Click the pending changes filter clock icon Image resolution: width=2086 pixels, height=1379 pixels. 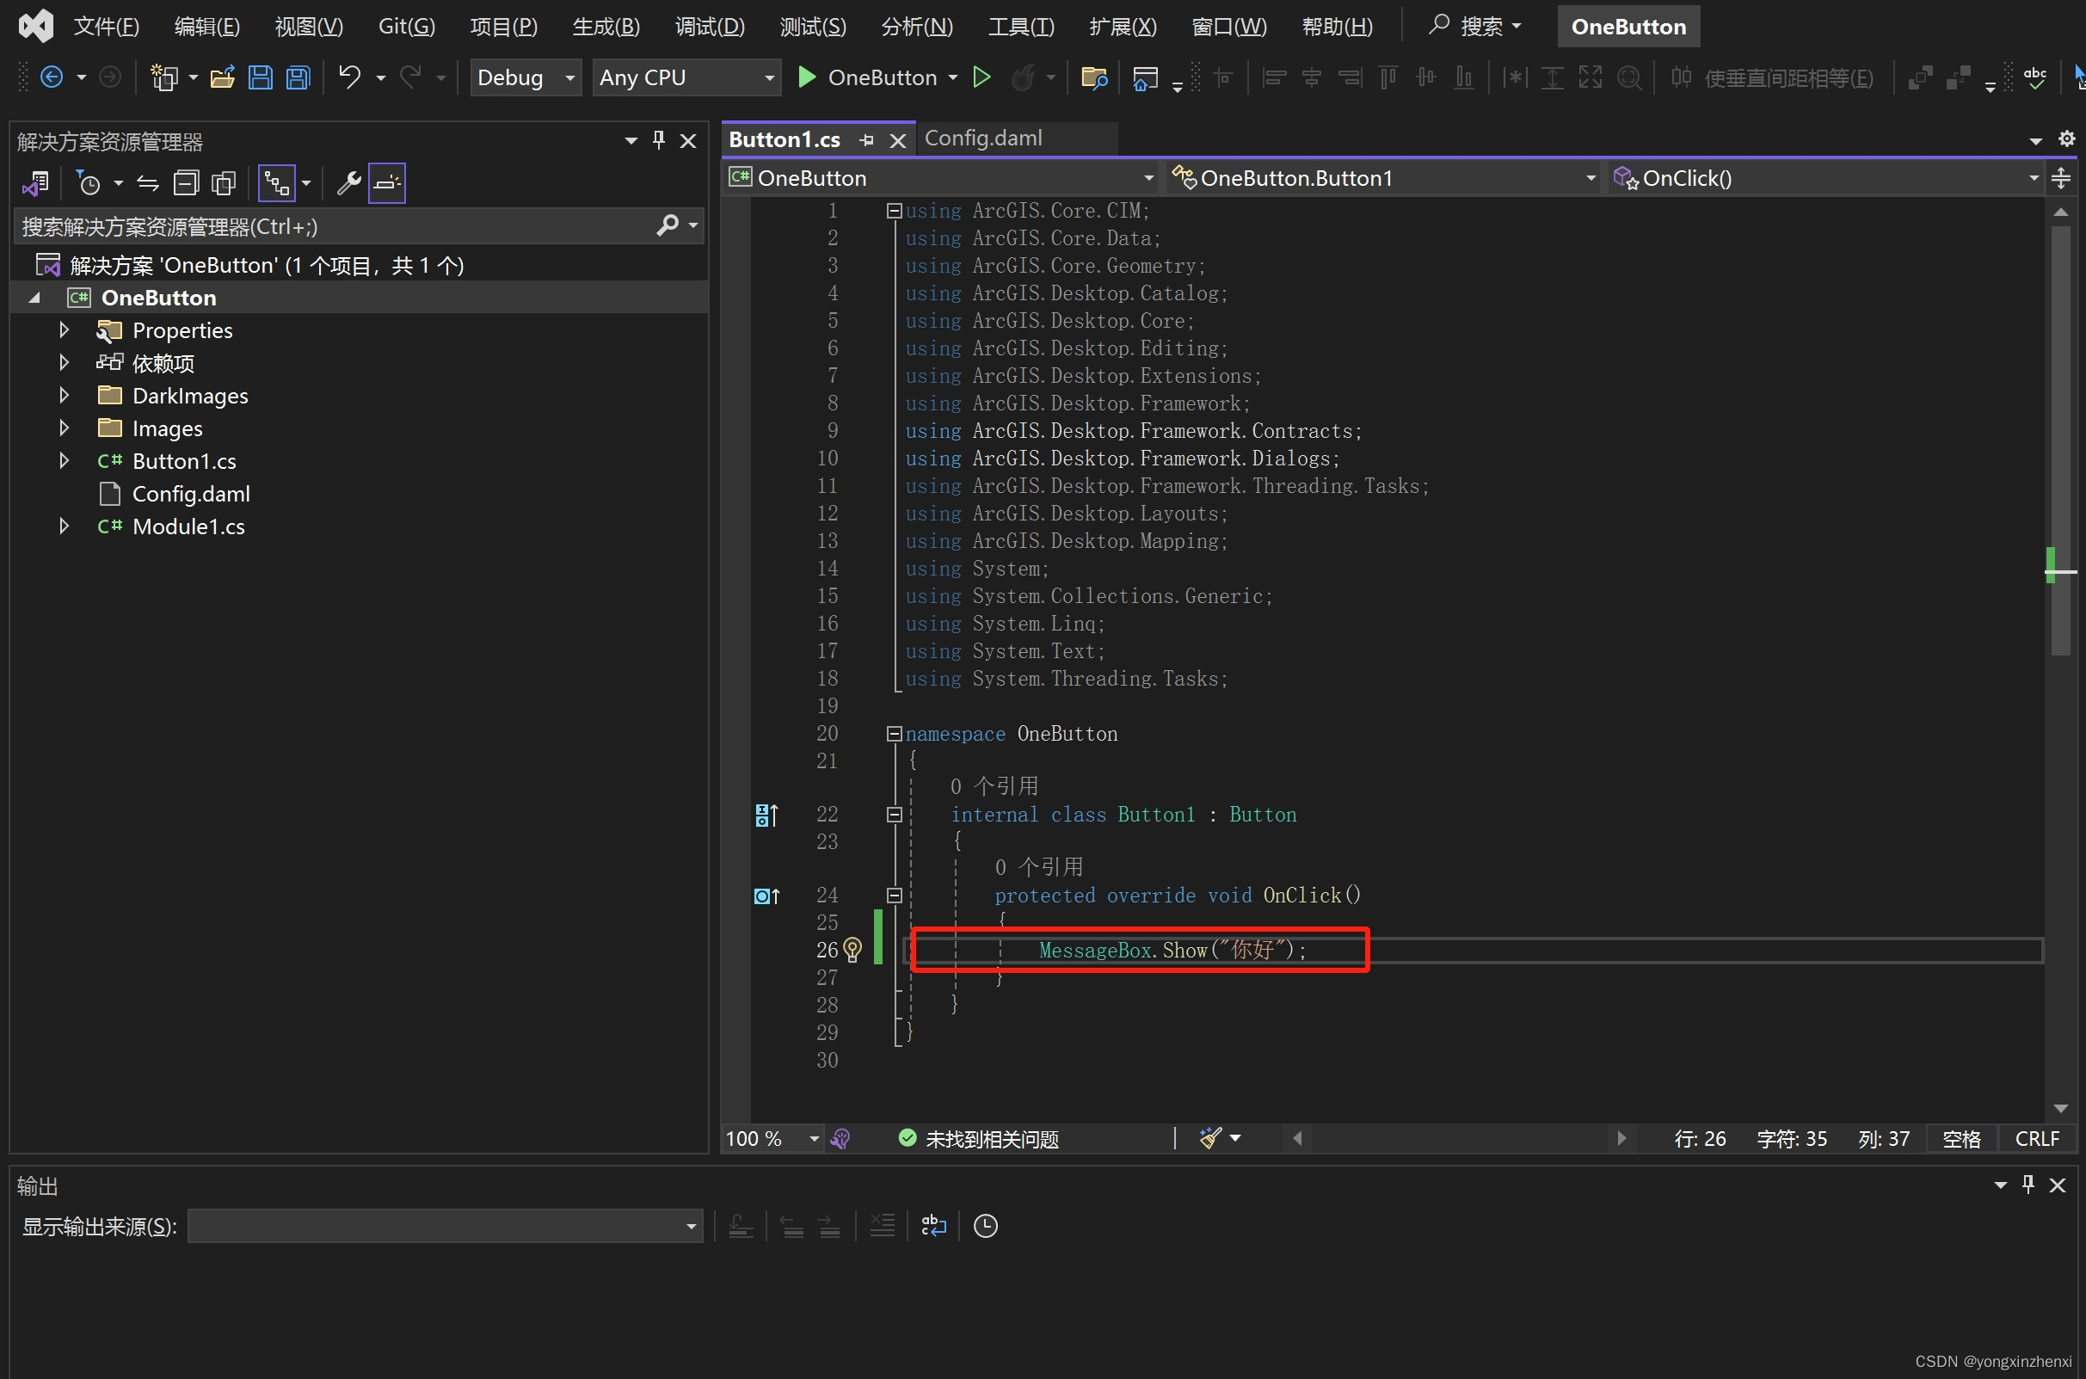88,183
